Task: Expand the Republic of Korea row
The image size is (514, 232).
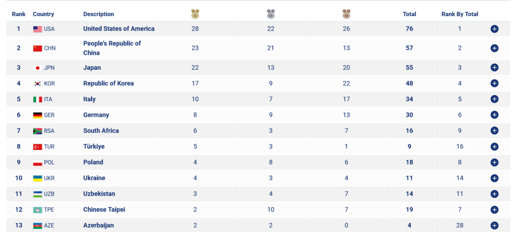Action: pyautogui.click(x=494, y=84)
